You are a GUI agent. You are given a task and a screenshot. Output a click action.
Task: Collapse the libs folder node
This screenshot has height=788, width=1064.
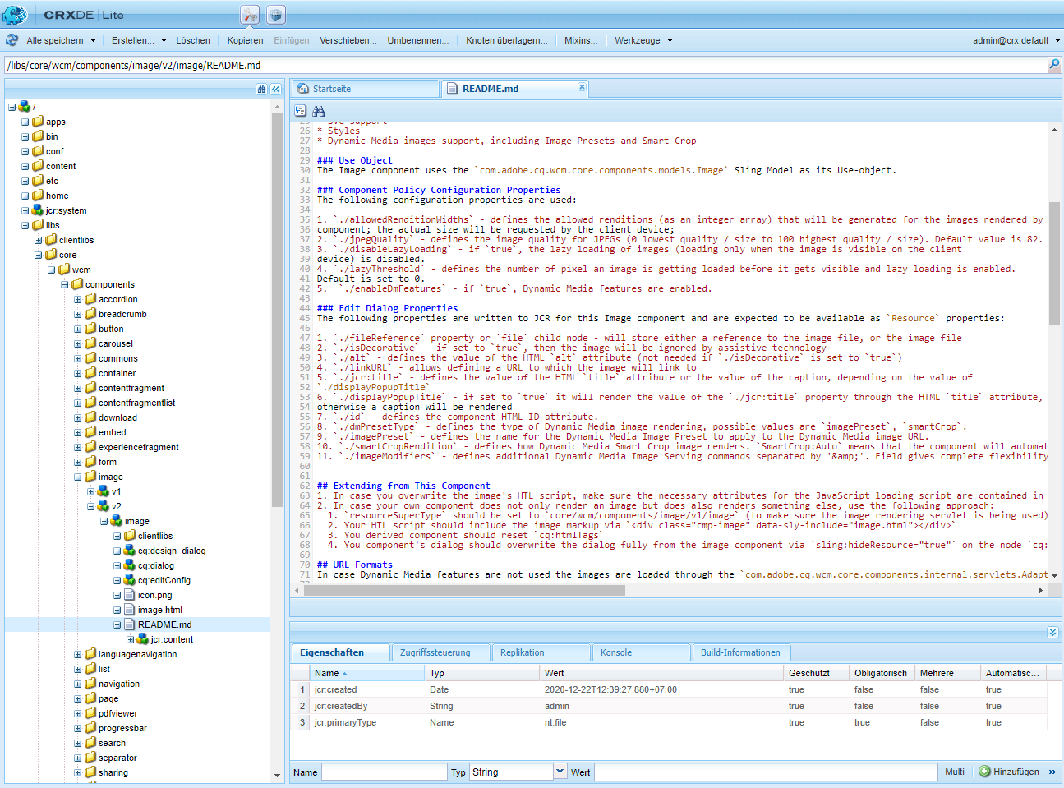pos(25,225)
